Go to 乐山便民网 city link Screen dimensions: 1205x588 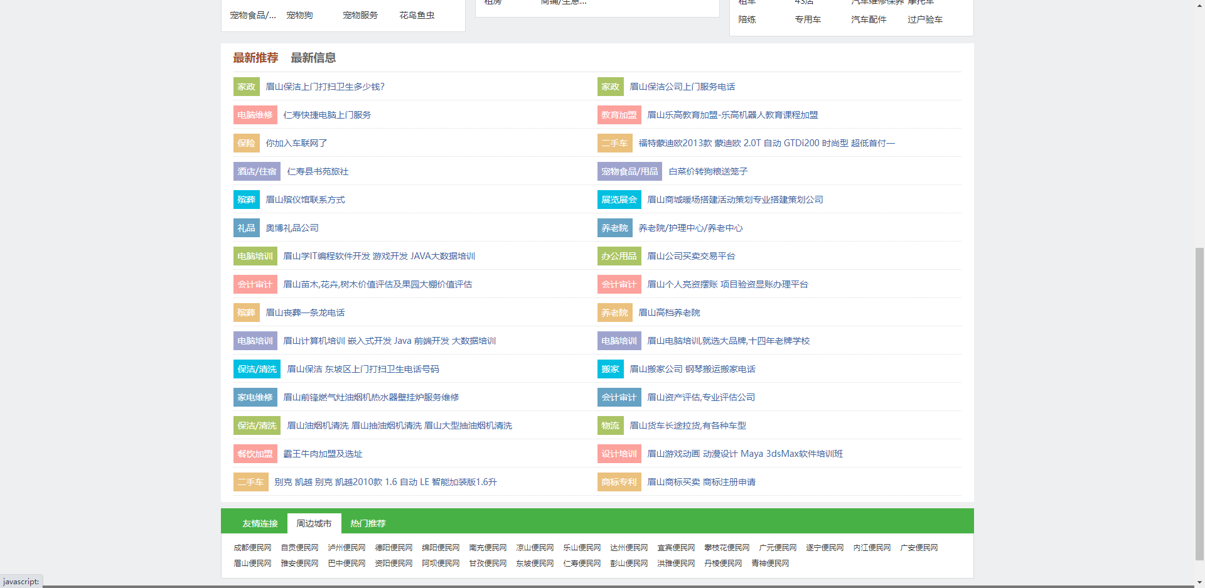pos(582,548)
